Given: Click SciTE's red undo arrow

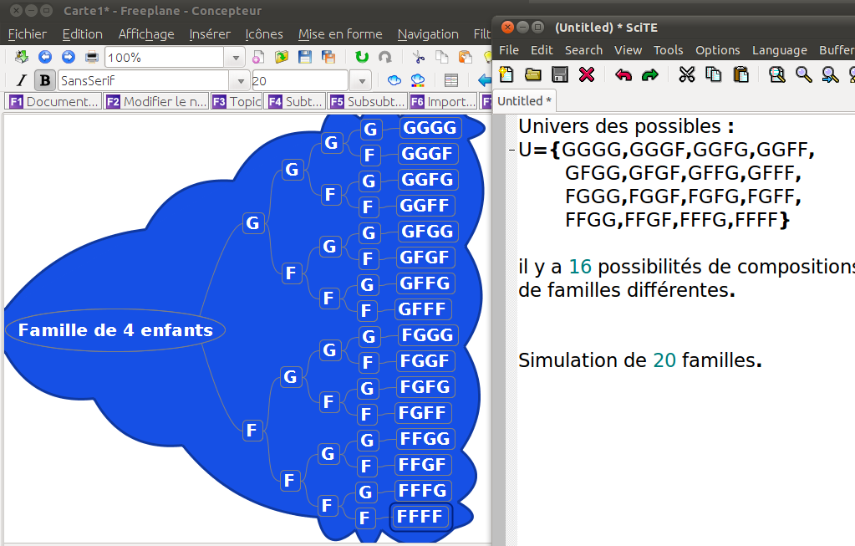Looking at the screenshot, I should (x=623, y=74).
